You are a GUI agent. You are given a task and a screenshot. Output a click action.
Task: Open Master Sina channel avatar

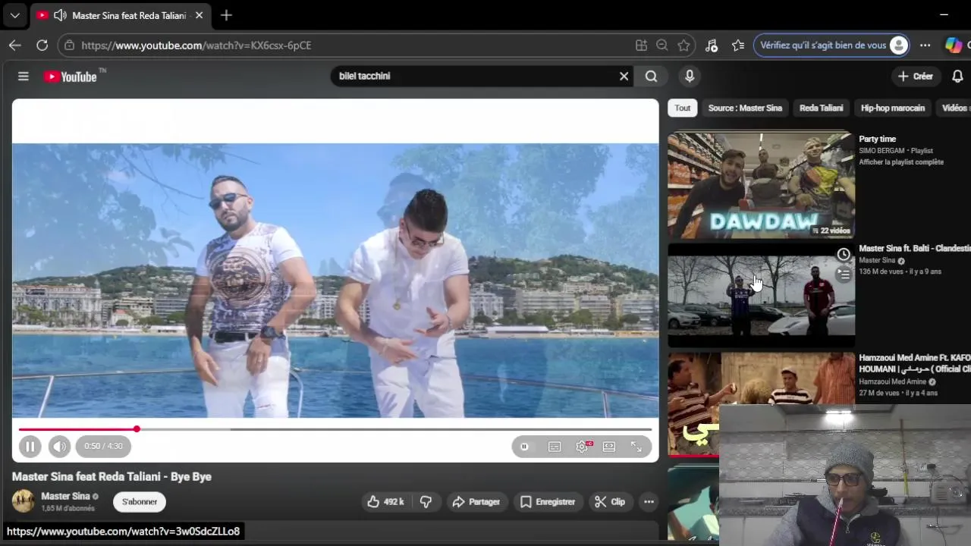click(23, 501)
